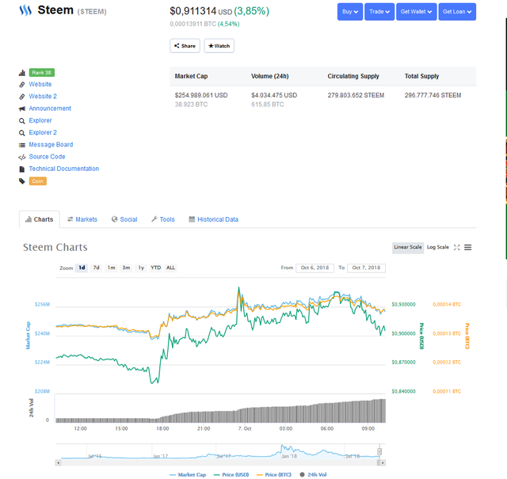This screenshot has width=507, height=479.
Task: Expand the Get Loan dropdown
Action: pos(457,12)
